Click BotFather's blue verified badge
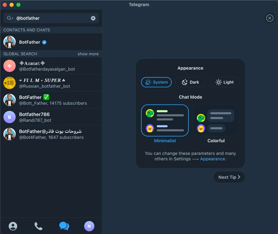The height and width of the screenshot is (234, 278). click(x=44, y=42)
